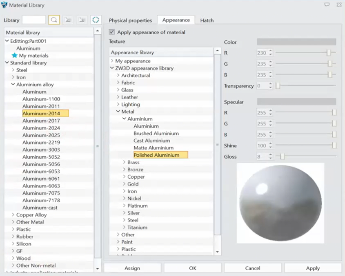Toggle Apply appearance of material checkbox
This screenshot has height=276, width=345.
[x=112, y=32]
